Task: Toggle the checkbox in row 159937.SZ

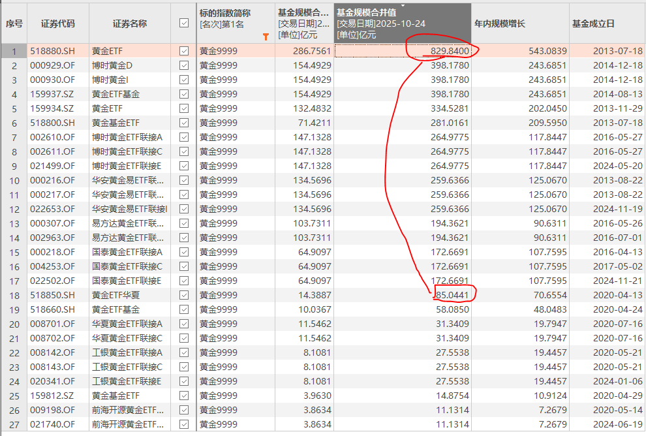Action: (x=184, y=95)
